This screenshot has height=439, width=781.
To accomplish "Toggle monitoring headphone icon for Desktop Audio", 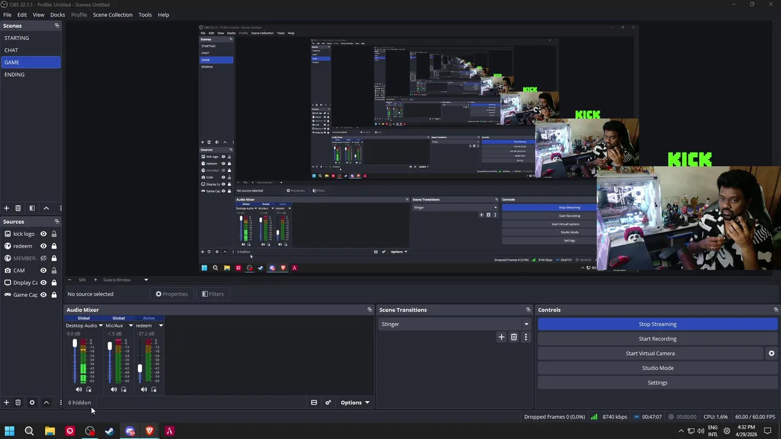I will tap(89, 390).
